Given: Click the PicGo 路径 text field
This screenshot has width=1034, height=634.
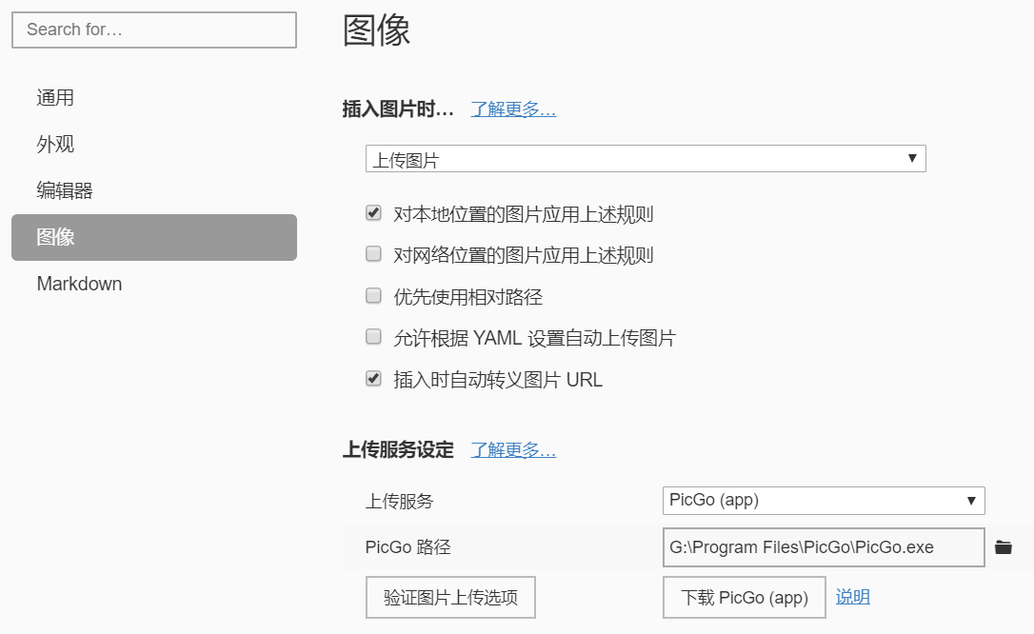Looking at the screenshot, I should [824, 547].
